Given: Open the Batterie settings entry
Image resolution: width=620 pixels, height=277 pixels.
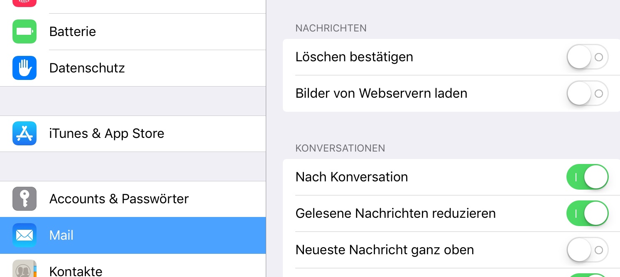Looking at the screenshot, I should coord(73,31).
